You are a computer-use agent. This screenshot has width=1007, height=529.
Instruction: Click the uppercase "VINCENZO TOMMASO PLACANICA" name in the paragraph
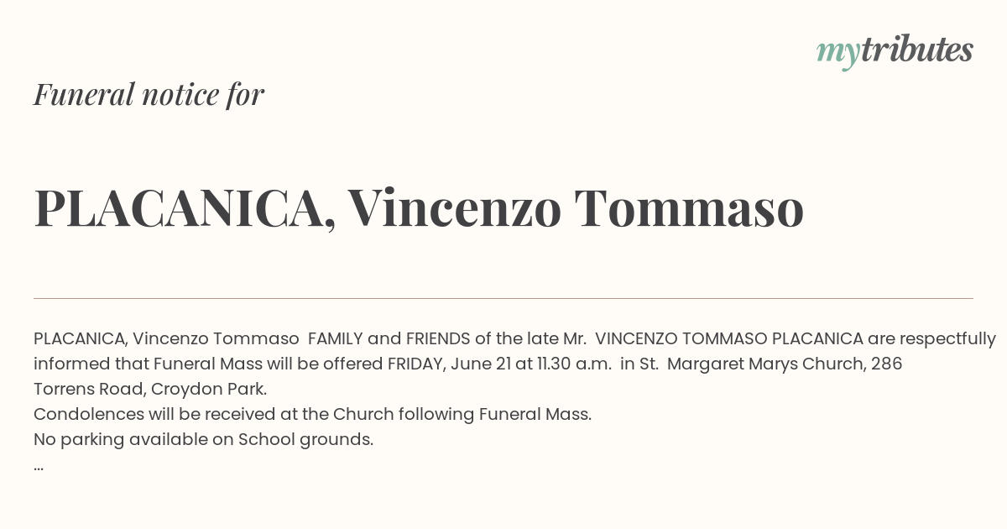tap(729, 338)
